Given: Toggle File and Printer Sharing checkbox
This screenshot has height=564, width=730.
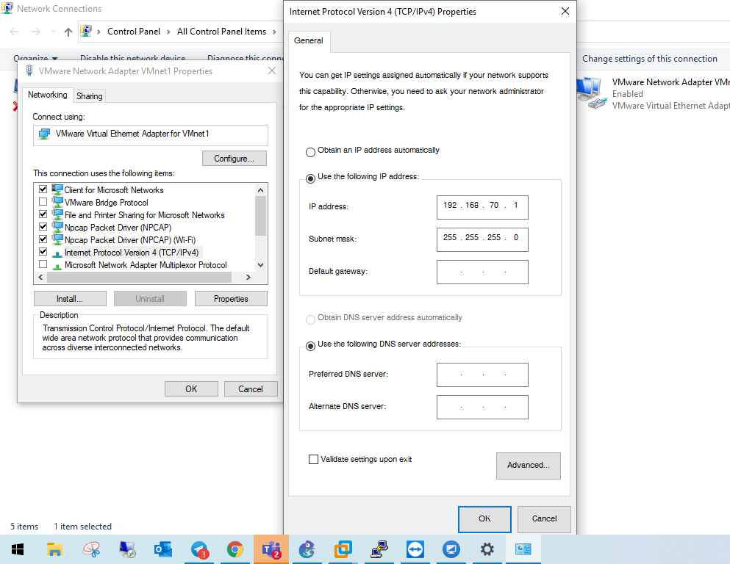Looking at the screenshot, I should [x=43, y=214].
